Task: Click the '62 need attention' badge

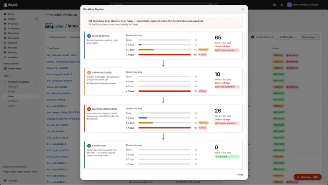Action: tap(227, 50)
